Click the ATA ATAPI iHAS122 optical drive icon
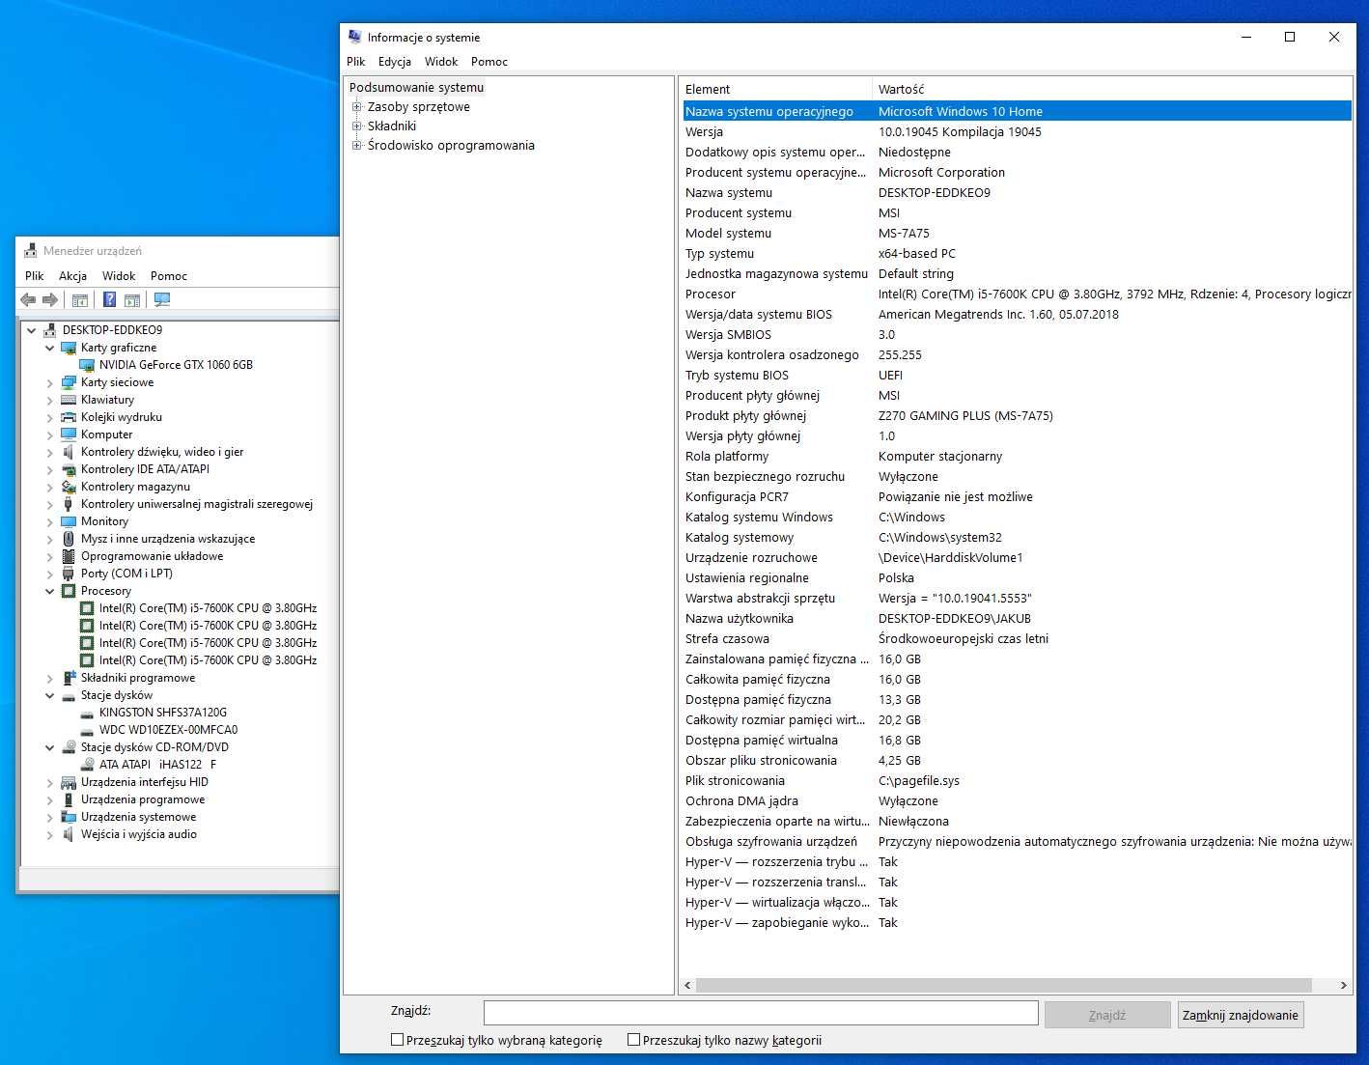1369x1065 pixels. click(87, 765)
